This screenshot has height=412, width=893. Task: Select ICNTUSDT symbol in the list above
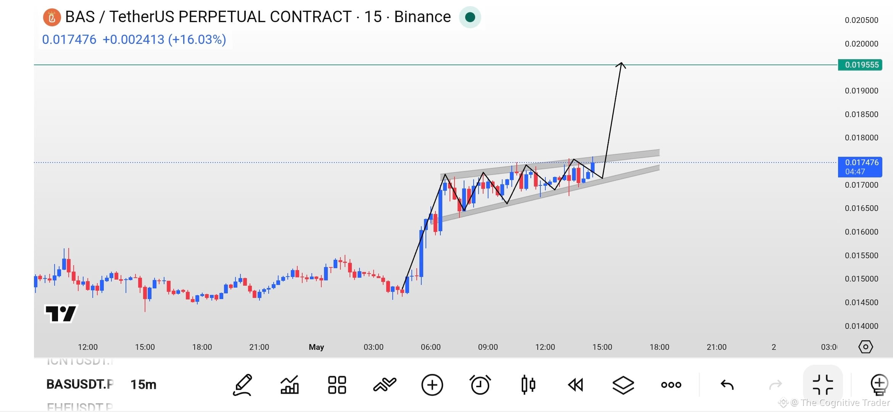coord(80,361)
